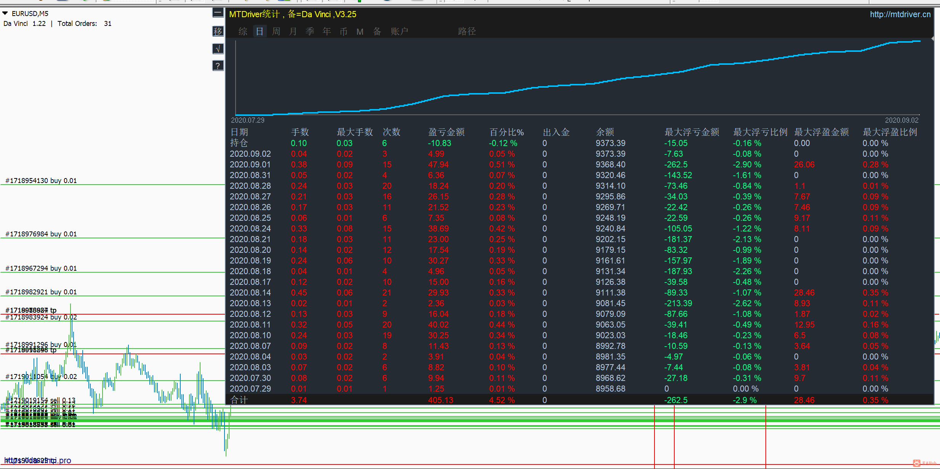Click the 最大手数 column header
This screenshot has height=469, width=940.
(355, 132)
